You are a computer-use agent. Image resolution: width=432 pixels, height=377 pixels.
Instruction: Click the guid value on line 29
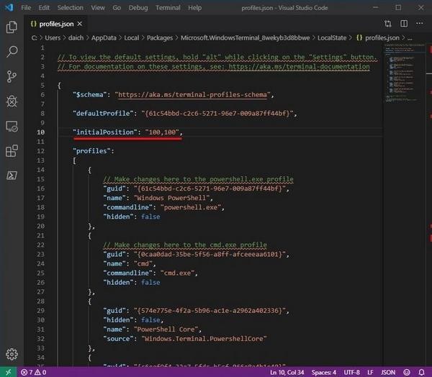[210, 311]
